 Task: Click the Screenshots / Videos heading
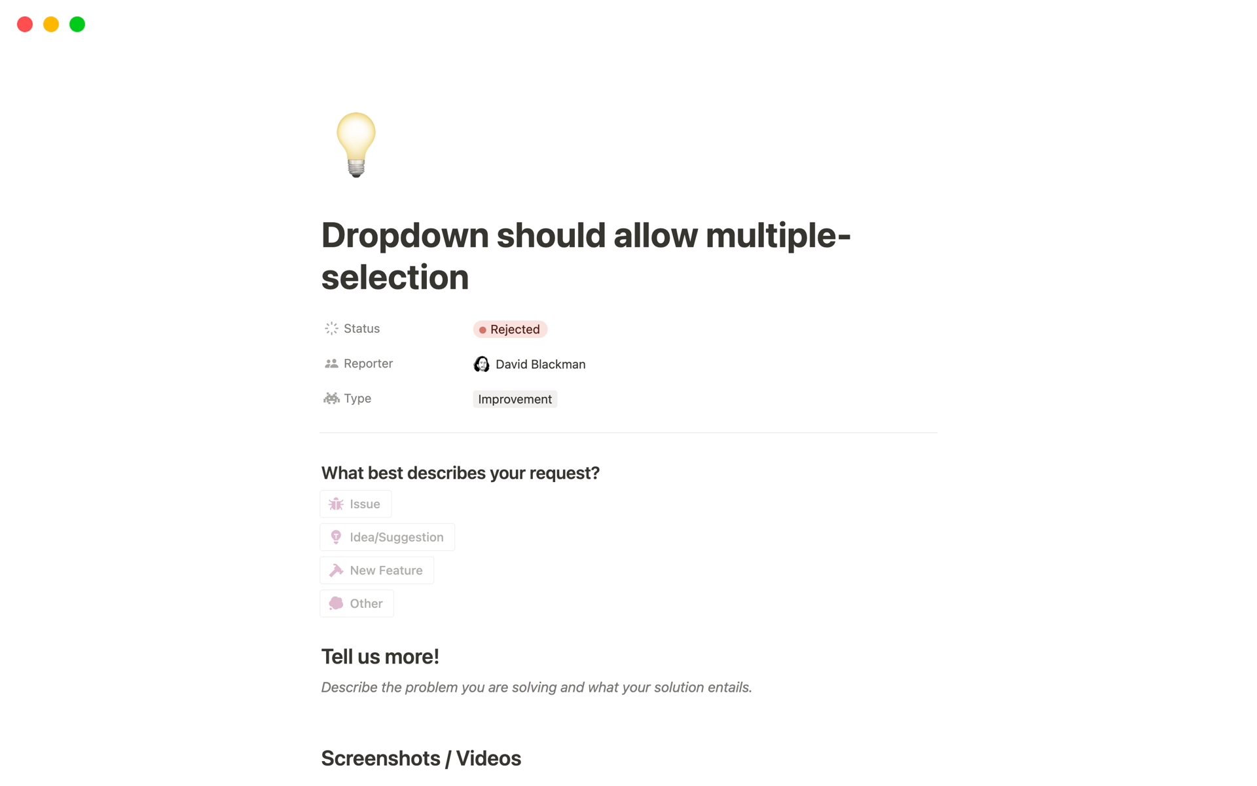[x=421, y=758]
